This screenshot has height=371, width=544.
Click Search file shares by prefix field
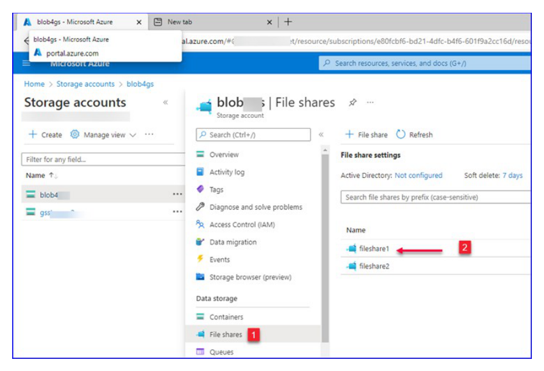436,197
